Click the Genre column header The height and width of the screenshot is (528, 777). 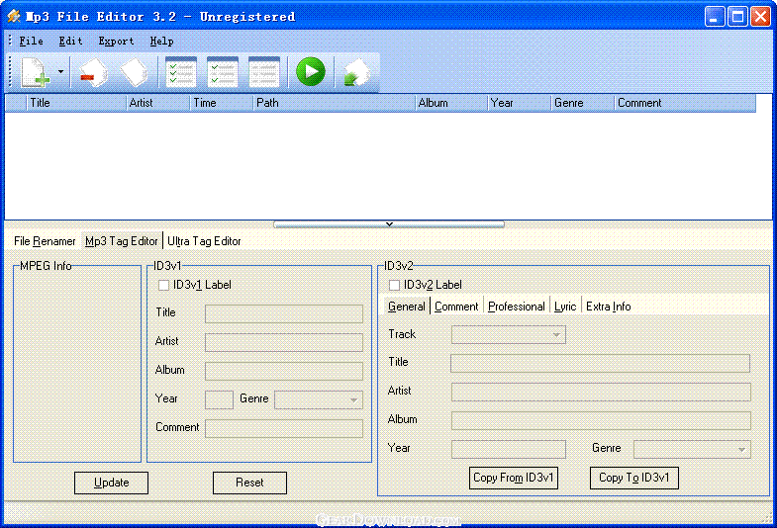tap(583, 103)
